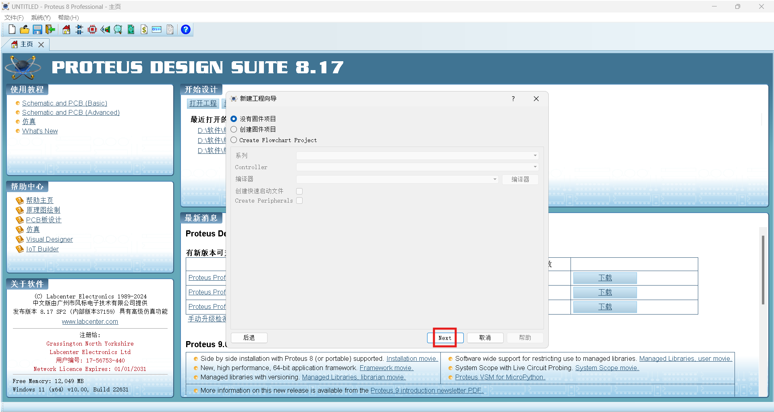
Task: Open the 帮助主页 help link
Action: tap(39, 200)
